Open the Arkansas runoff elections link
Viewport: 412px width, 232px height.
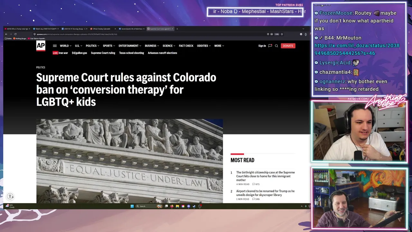[163, 53]
